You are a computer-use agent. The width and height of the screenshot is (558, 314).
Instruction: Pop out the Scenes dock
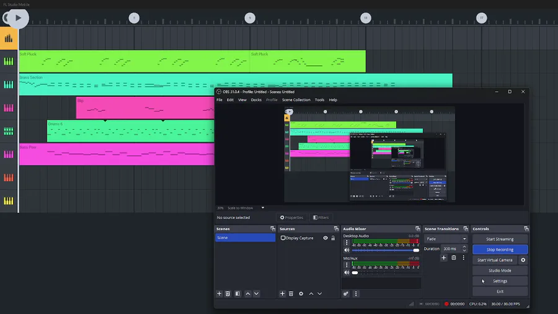pyautogui.click(x=273, y=228)
